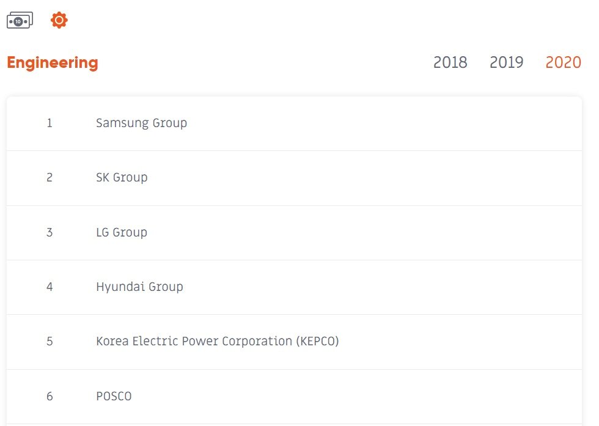Select the 2020 rankings tab

click(x=563, y=62)
